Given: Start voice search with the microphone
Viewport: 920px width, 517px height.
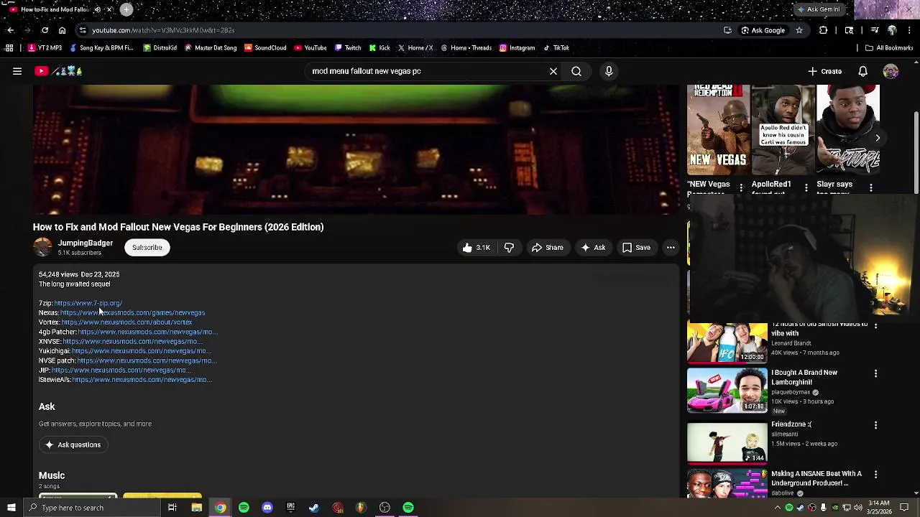Looking at the screenshot, I should click(x=609, y=71).
